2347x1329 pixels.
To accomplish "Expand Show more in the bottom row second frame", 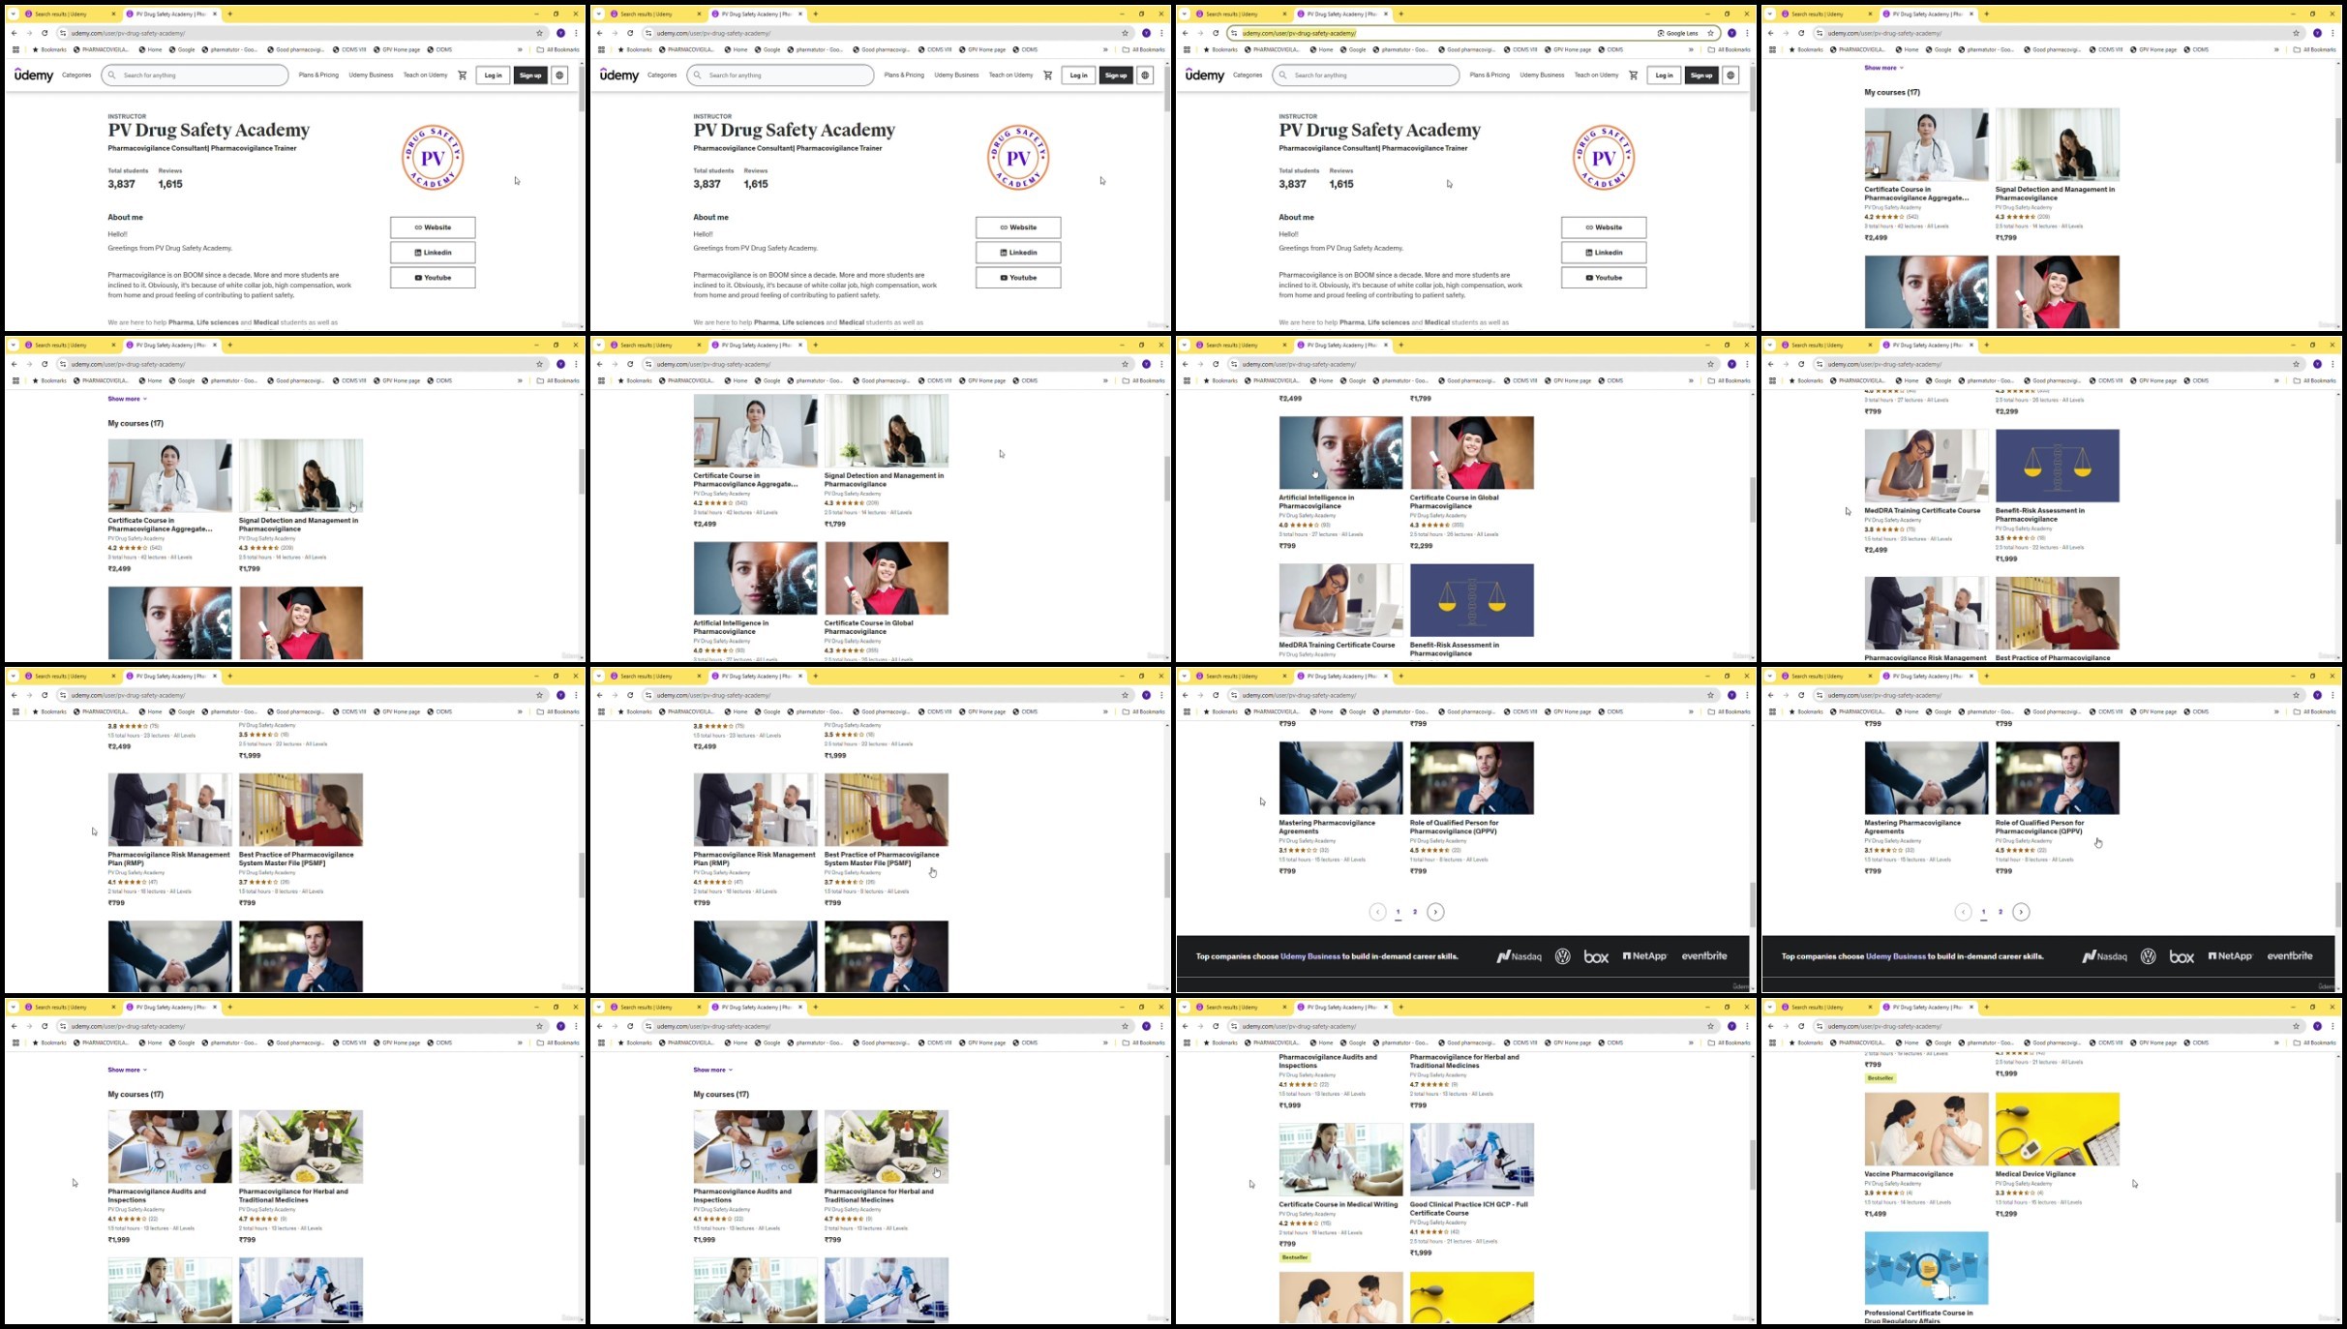I will (x=712, y=1070).
